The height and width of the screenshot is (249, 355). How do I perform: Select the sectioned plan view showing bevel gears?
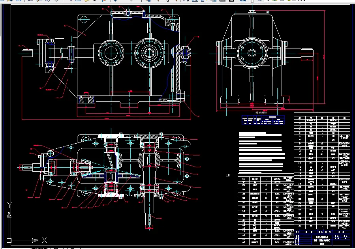109,178
